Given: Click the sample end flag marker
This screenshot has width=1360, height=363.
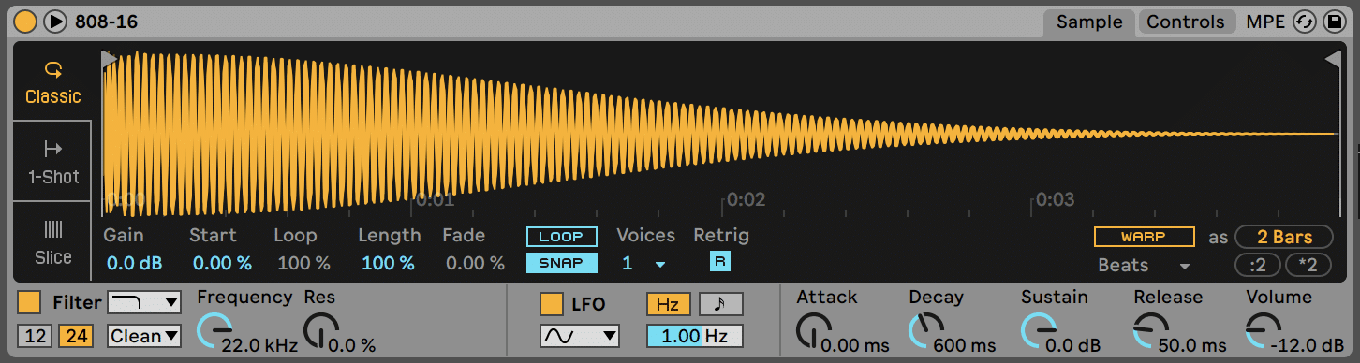Looking at the screenshot, I should 1333,59.
